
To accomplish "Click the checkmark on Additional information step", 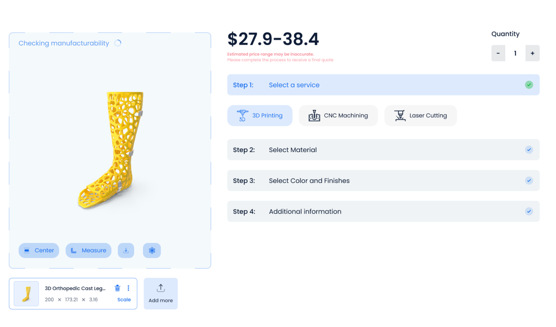I will pyautogui.click(x=529, y=211).
